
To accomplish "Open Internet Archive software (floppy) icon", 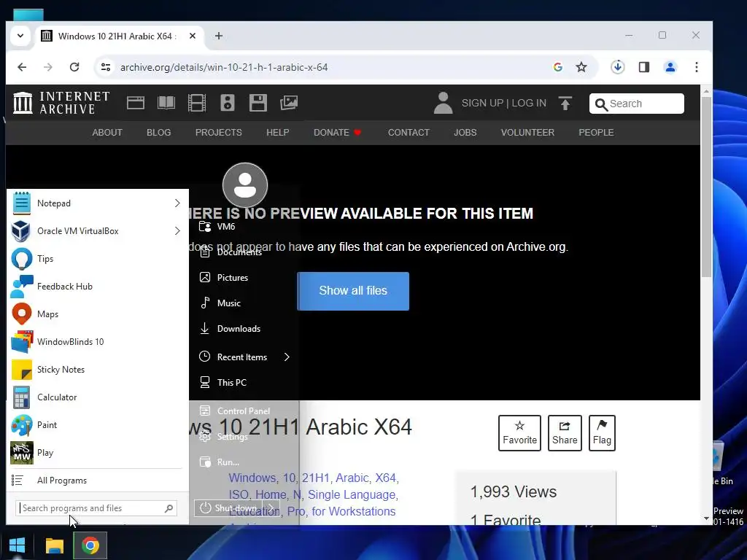I will [x=258, y=103].
